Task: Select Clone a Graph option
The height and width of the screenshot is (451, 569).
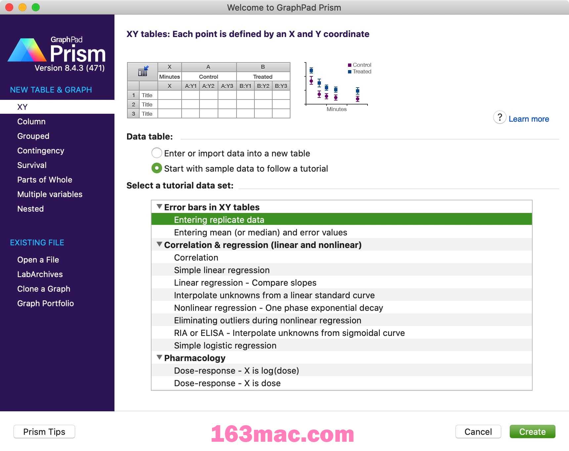Action: 44,289
